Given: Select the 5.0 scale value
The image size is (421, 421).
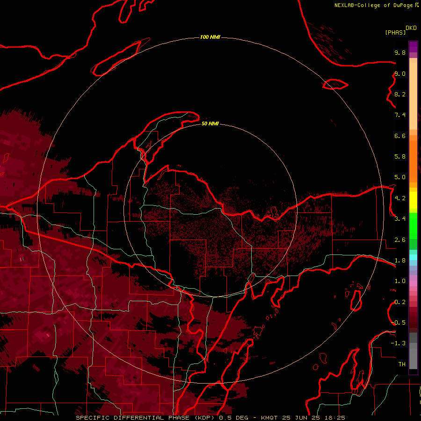Looking at the screenshot, I should click(400, 177).
